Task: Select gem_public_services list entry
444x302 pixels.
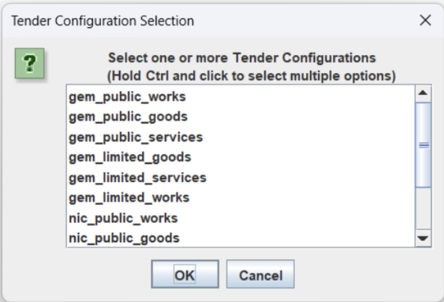Action: click(135, 137)
